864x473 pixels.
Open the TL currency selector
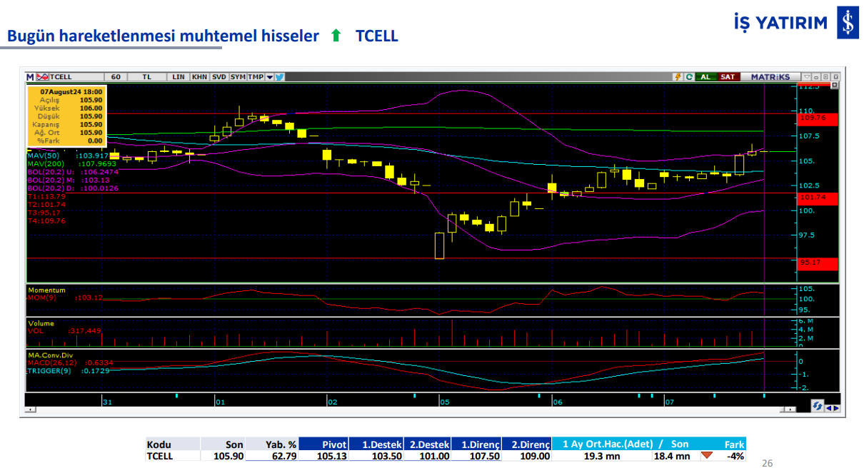tap(148, 76)
